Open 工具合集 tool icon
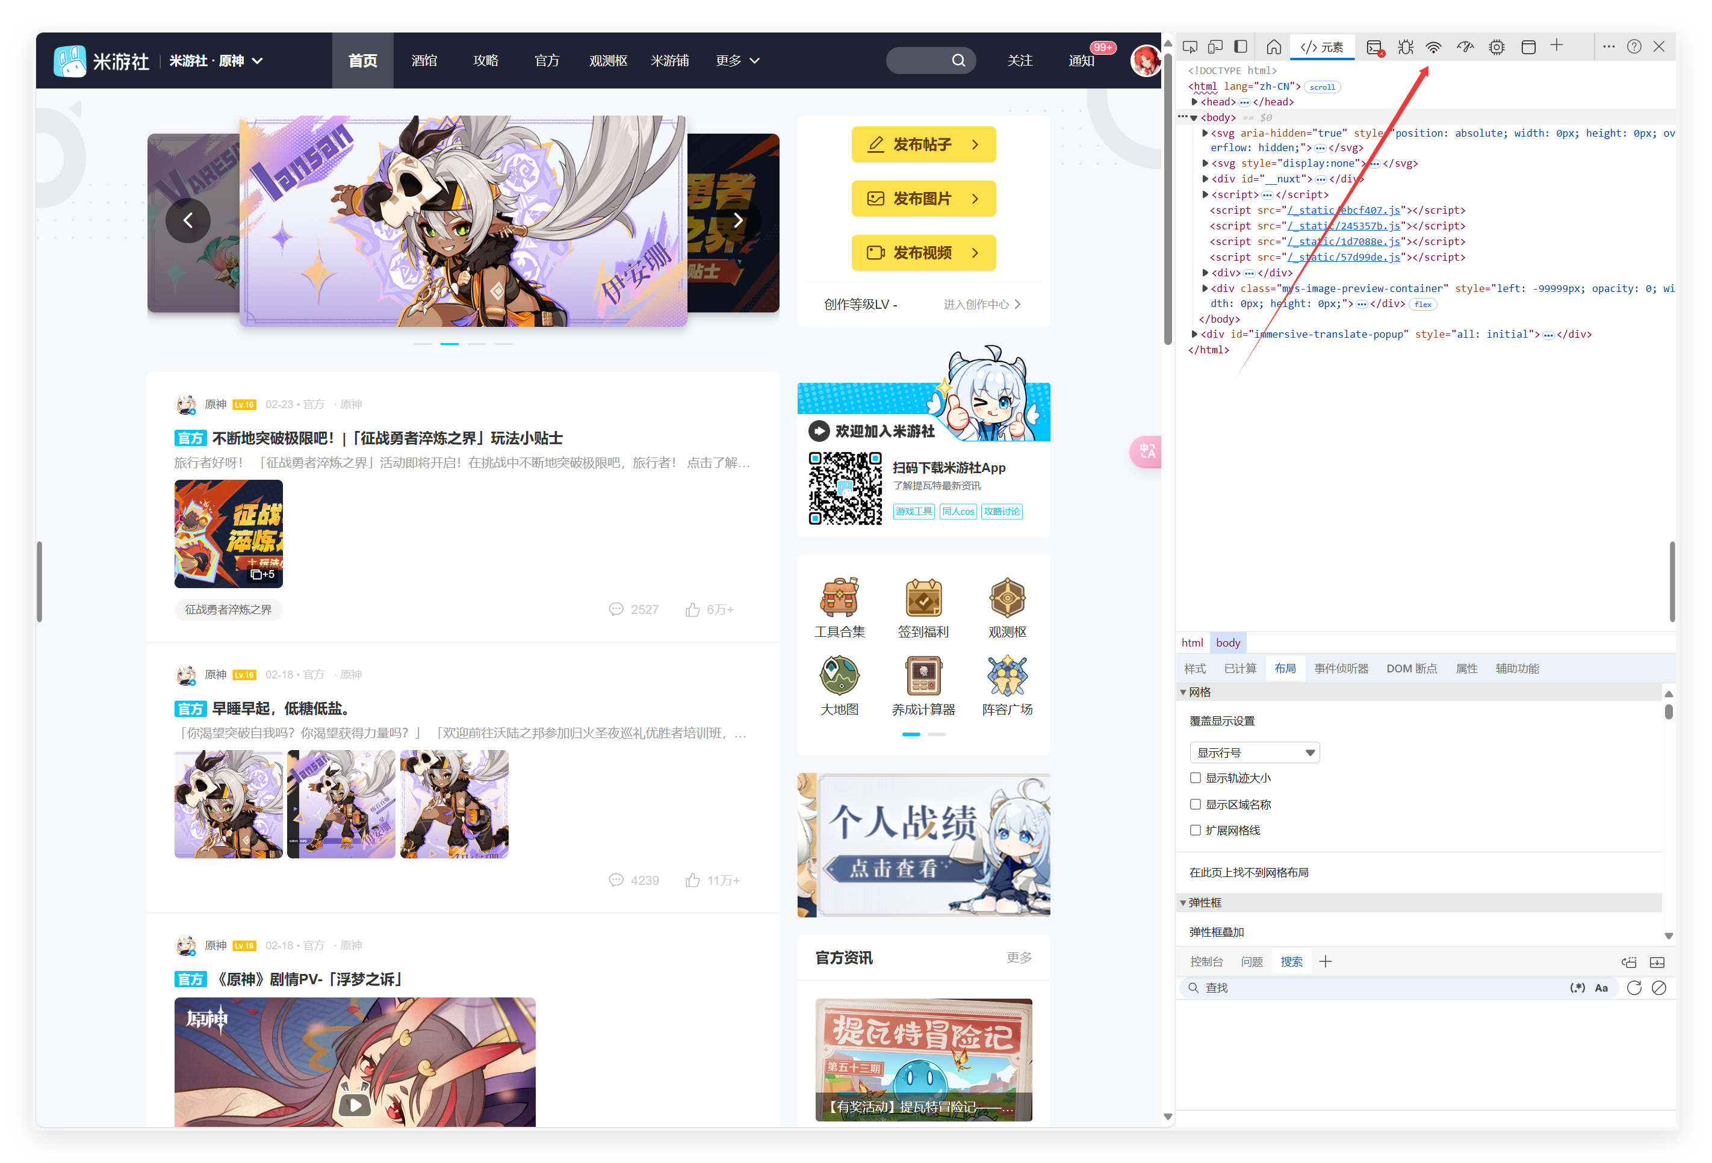The height and width of the screenshot is (1163, 1712). coord(840,607)
